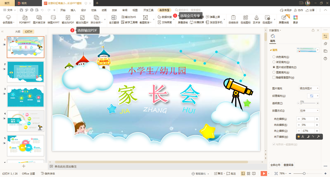This screenshot has width=330, height=177.
Task: Open the 截图取字 dropdown
Action: (145, 19)
